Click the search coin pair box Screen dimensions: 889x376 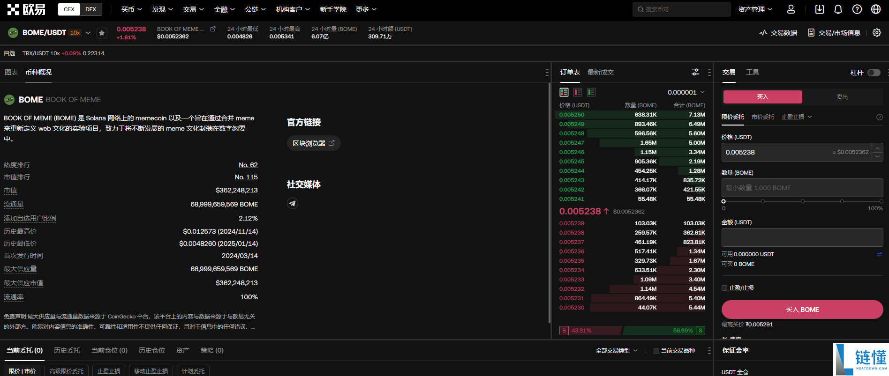682,9
